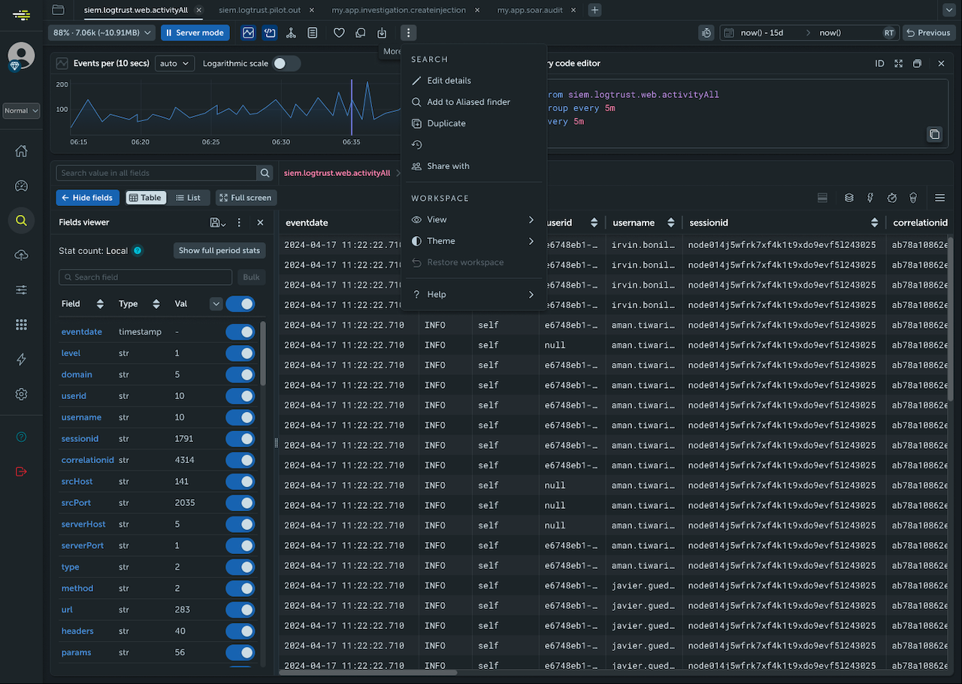Click Show full period stats
962x684 pixels.
219,250
